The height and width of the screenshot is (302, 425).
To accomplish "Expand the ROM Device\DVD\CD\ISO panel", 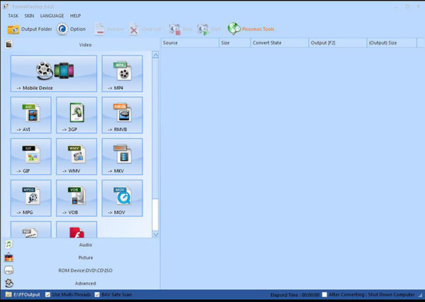I will [x=80, y=270].
